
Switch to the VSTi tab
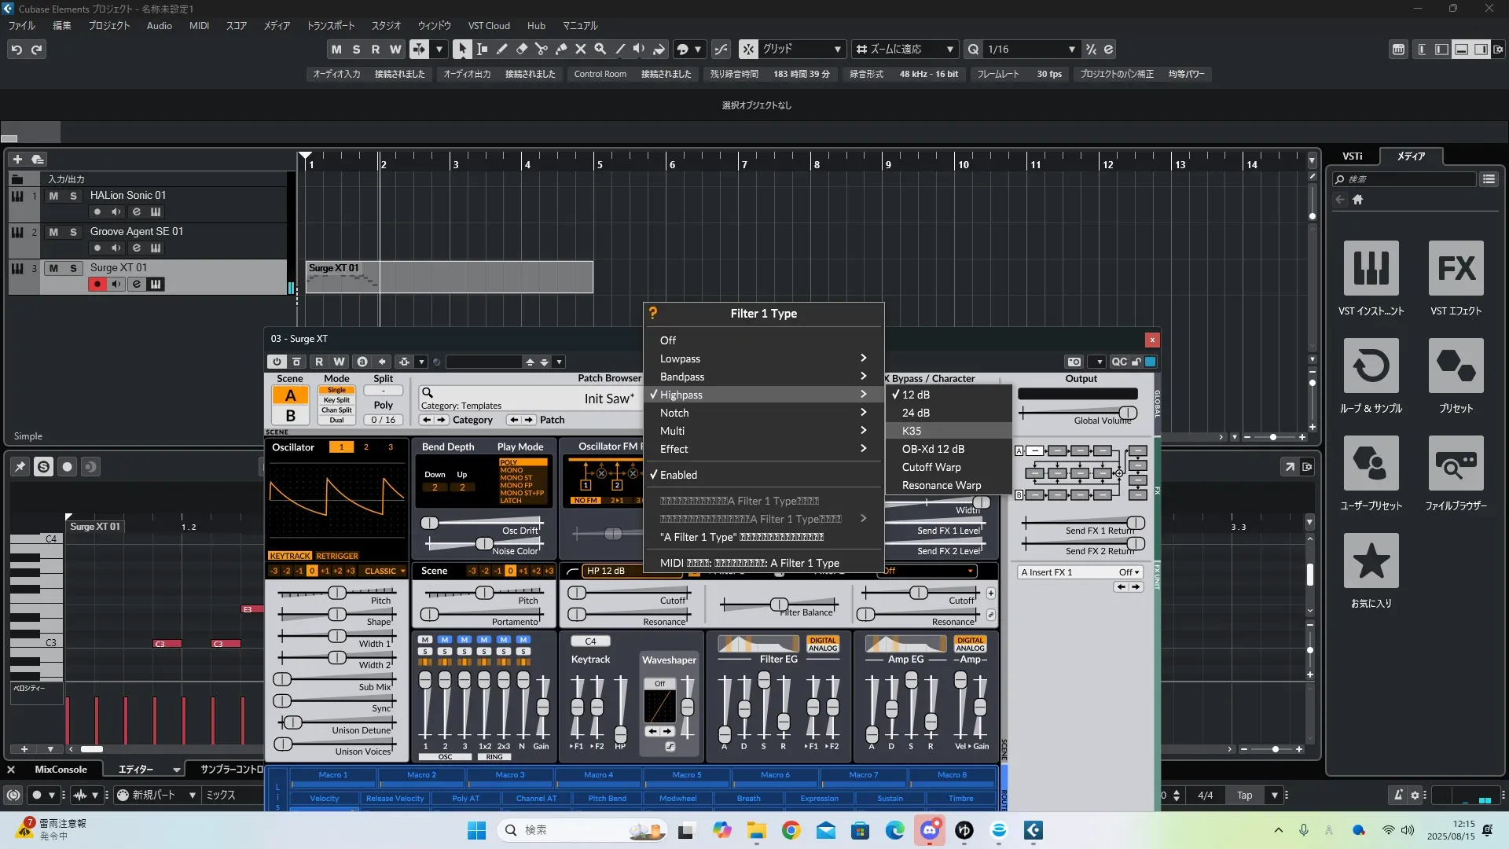point(1352,156)
